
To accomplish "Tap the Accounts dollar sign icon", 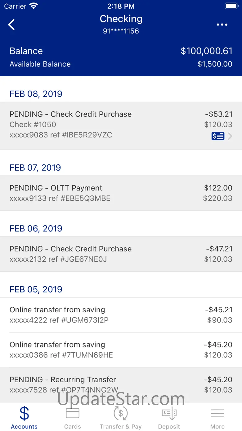I will click(x=24, y=413).
